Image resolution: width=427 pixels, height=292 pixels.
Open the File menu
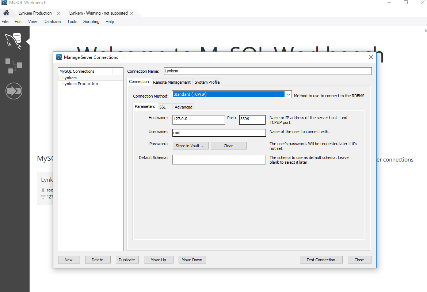point(5,22)
